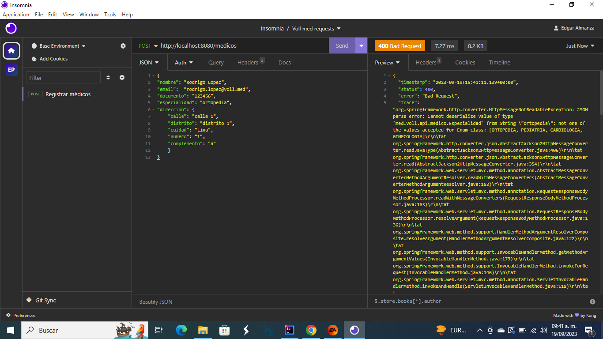Open File Explorer from taskbar

(203, 330)
